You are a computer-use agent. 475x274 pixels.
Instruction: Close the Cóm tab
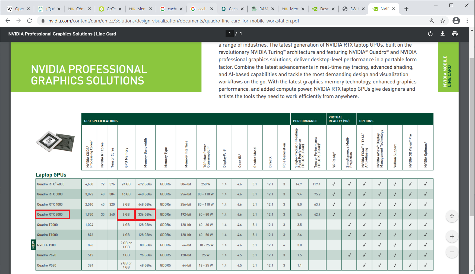tap(89, 9)
